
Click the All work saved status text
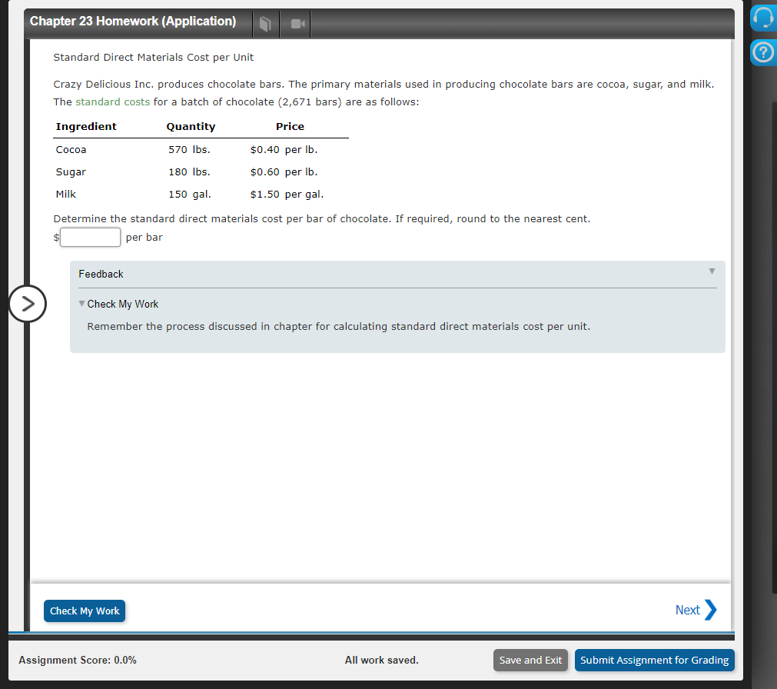381,660
